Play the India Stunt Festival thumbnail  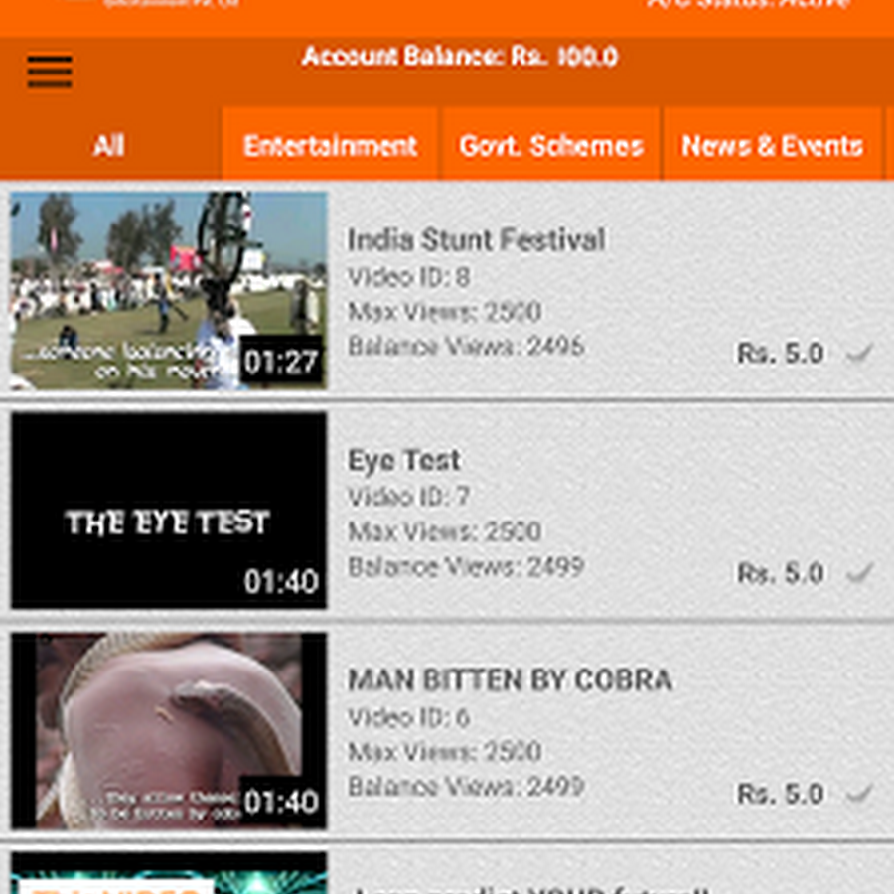[169, 291]
